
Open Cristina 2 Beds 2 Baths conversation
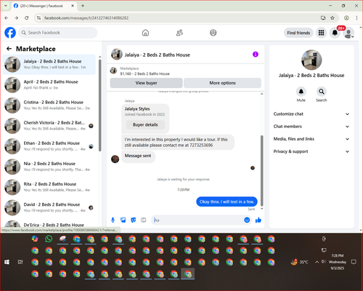click(49, 105)
